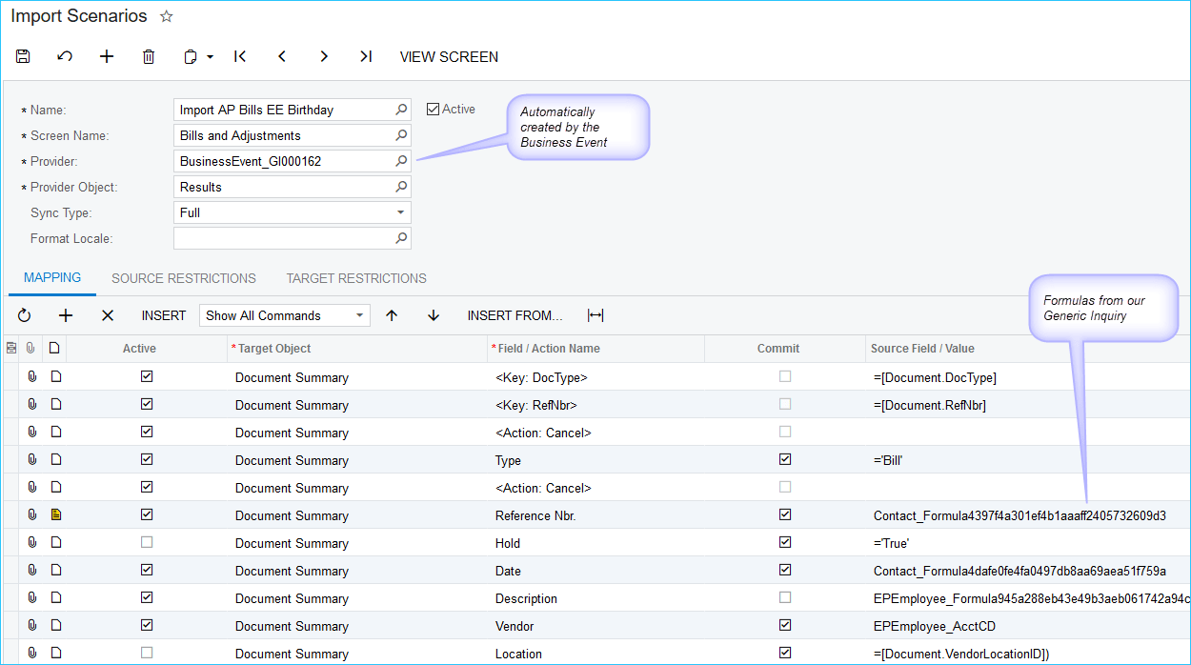1191x665 pixels.
Task: Open the VIEW SCREEN action
Action: (449, 56)
